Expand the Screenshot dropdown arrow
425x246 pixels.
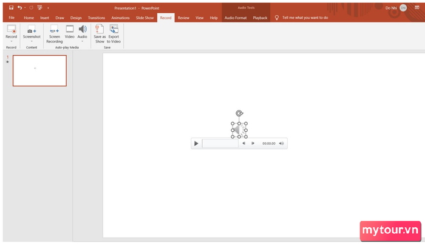tap(32, 41)
